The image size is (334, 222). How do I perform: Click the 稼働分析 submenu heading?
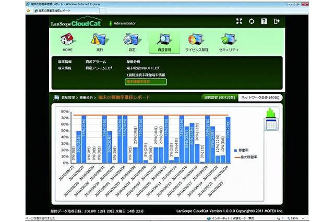point(134,61)
